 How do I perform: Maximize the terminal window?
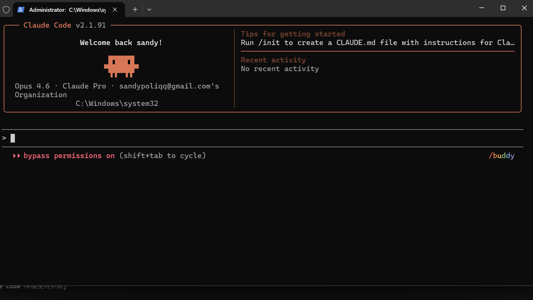tap(503, 8)
